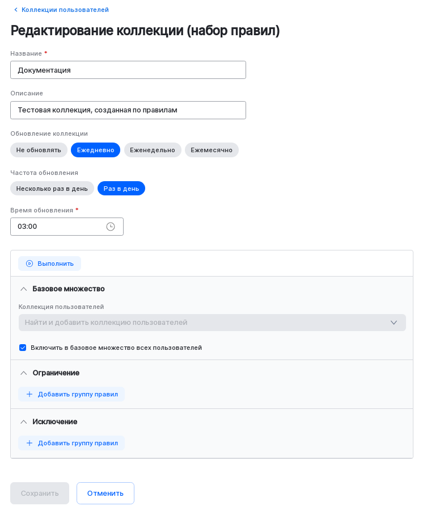
Task: Click the play icon on the "Выполнить" button
Action: 29,263
